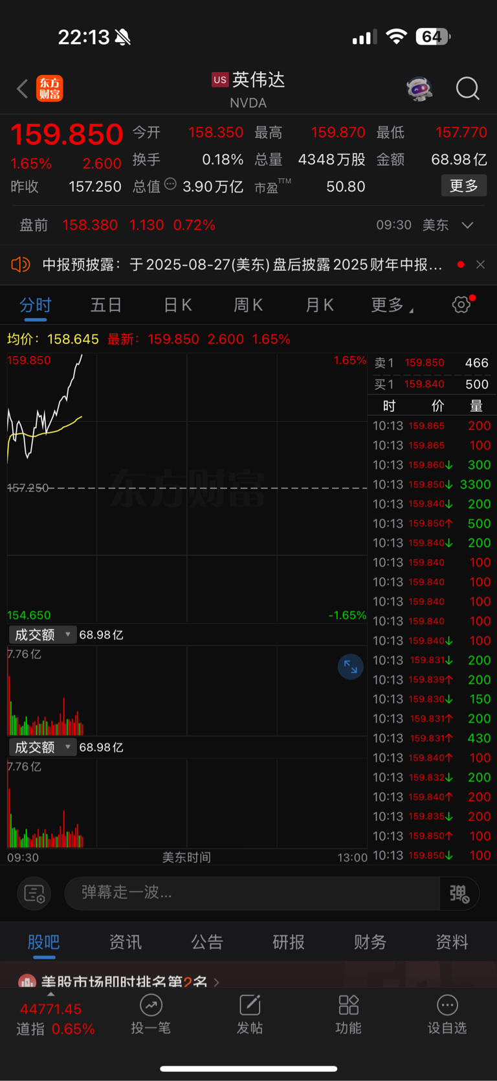Tap the barrage list icon left of input

click(34, 893)
